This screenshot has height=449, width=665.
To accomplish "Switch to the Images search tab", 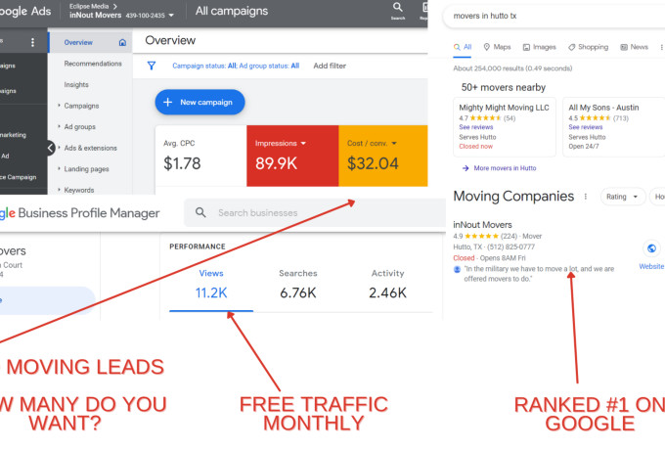I will point(540,47).
